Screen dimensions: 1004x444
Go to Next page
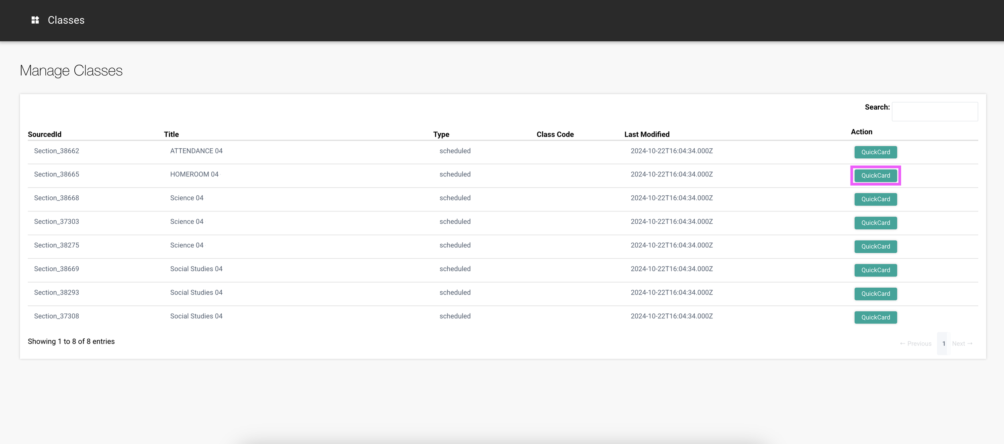tap(962, 344)
